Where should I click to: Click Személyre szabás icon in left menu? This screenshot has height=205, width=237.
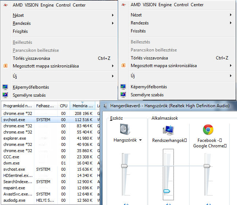(5, 95)
